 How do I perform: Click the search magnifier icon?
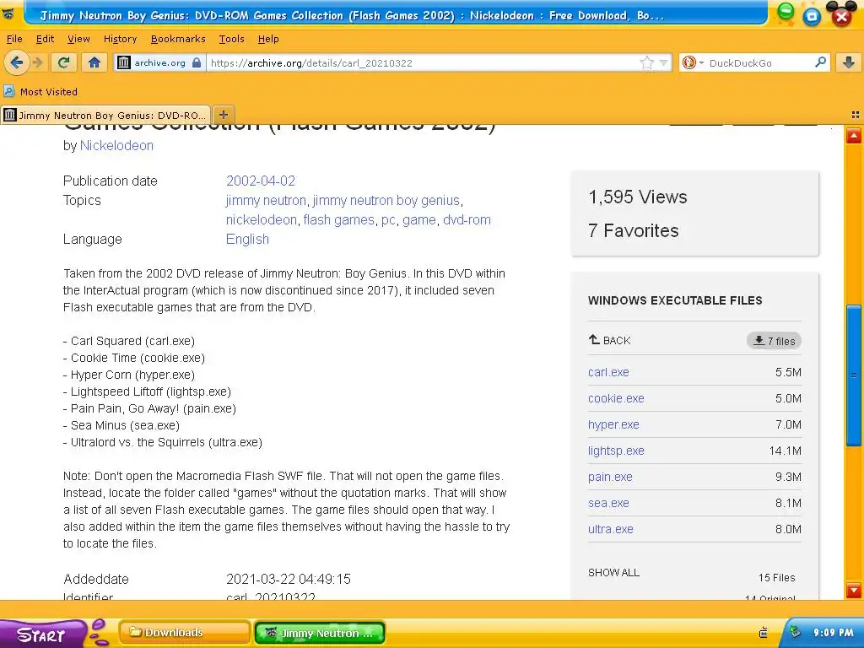pyautogui.click(x=820, y=62)
